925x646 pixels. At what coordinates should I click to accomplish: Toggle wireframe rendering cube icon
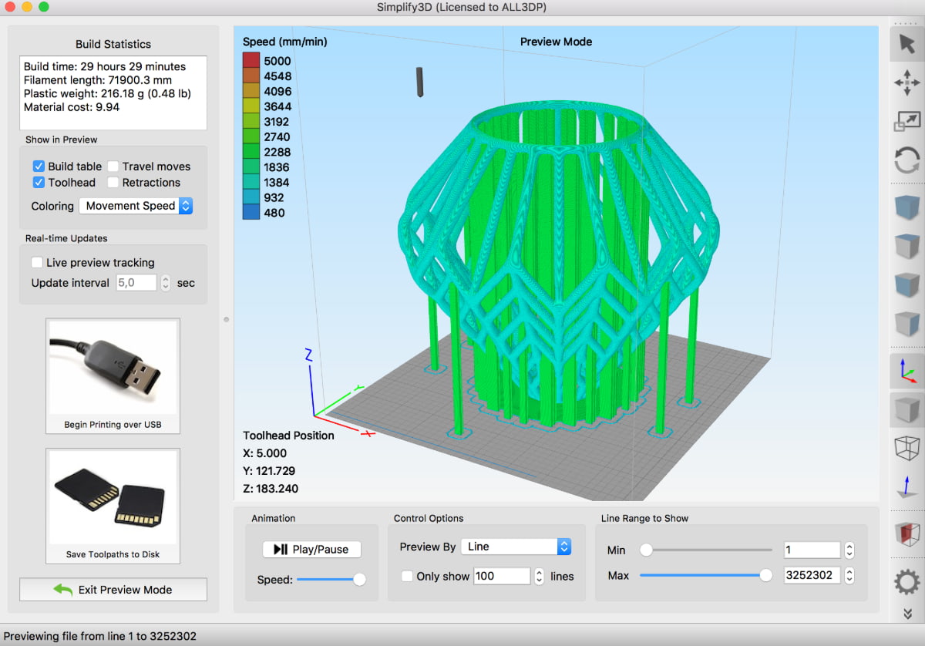point(906,448)
